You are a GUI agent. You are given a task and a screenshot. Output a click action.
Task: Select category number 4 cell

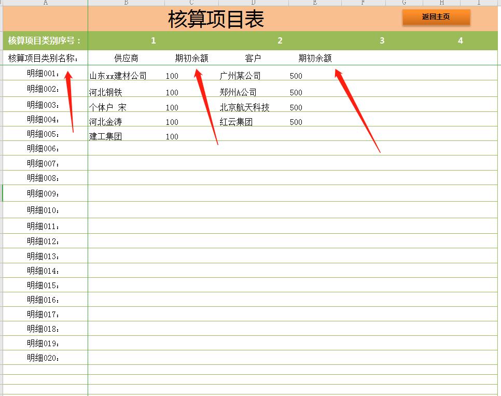pyautogui.click(x=461, y=40)
